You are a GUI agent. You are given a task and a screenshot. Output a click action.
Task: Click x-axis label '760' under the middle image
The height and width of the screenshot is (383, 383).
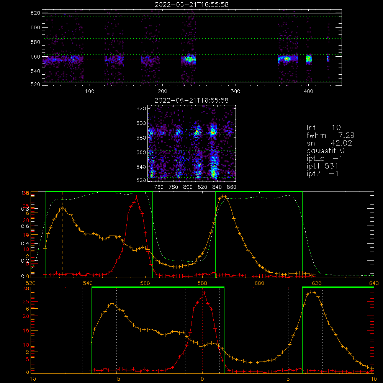[x=159, y=187]
